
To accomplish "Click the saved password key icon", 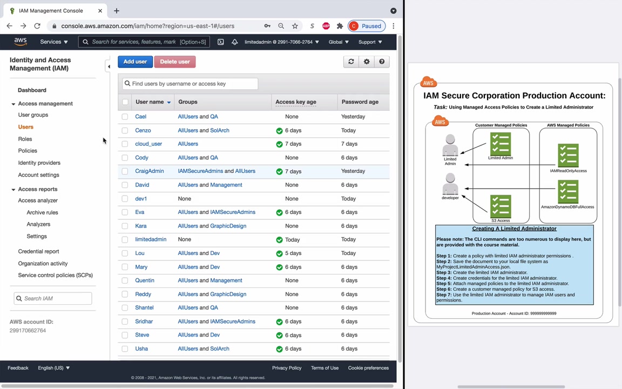I will click(267, 26).
